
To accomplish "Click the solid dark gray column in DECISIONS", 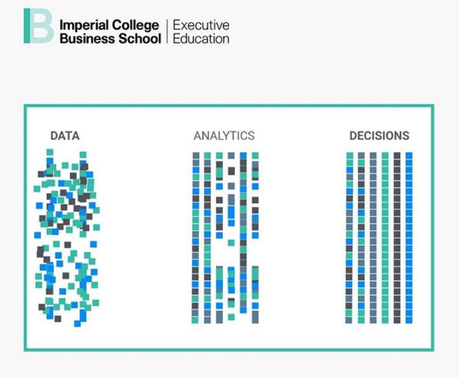I will coord(397,238).
